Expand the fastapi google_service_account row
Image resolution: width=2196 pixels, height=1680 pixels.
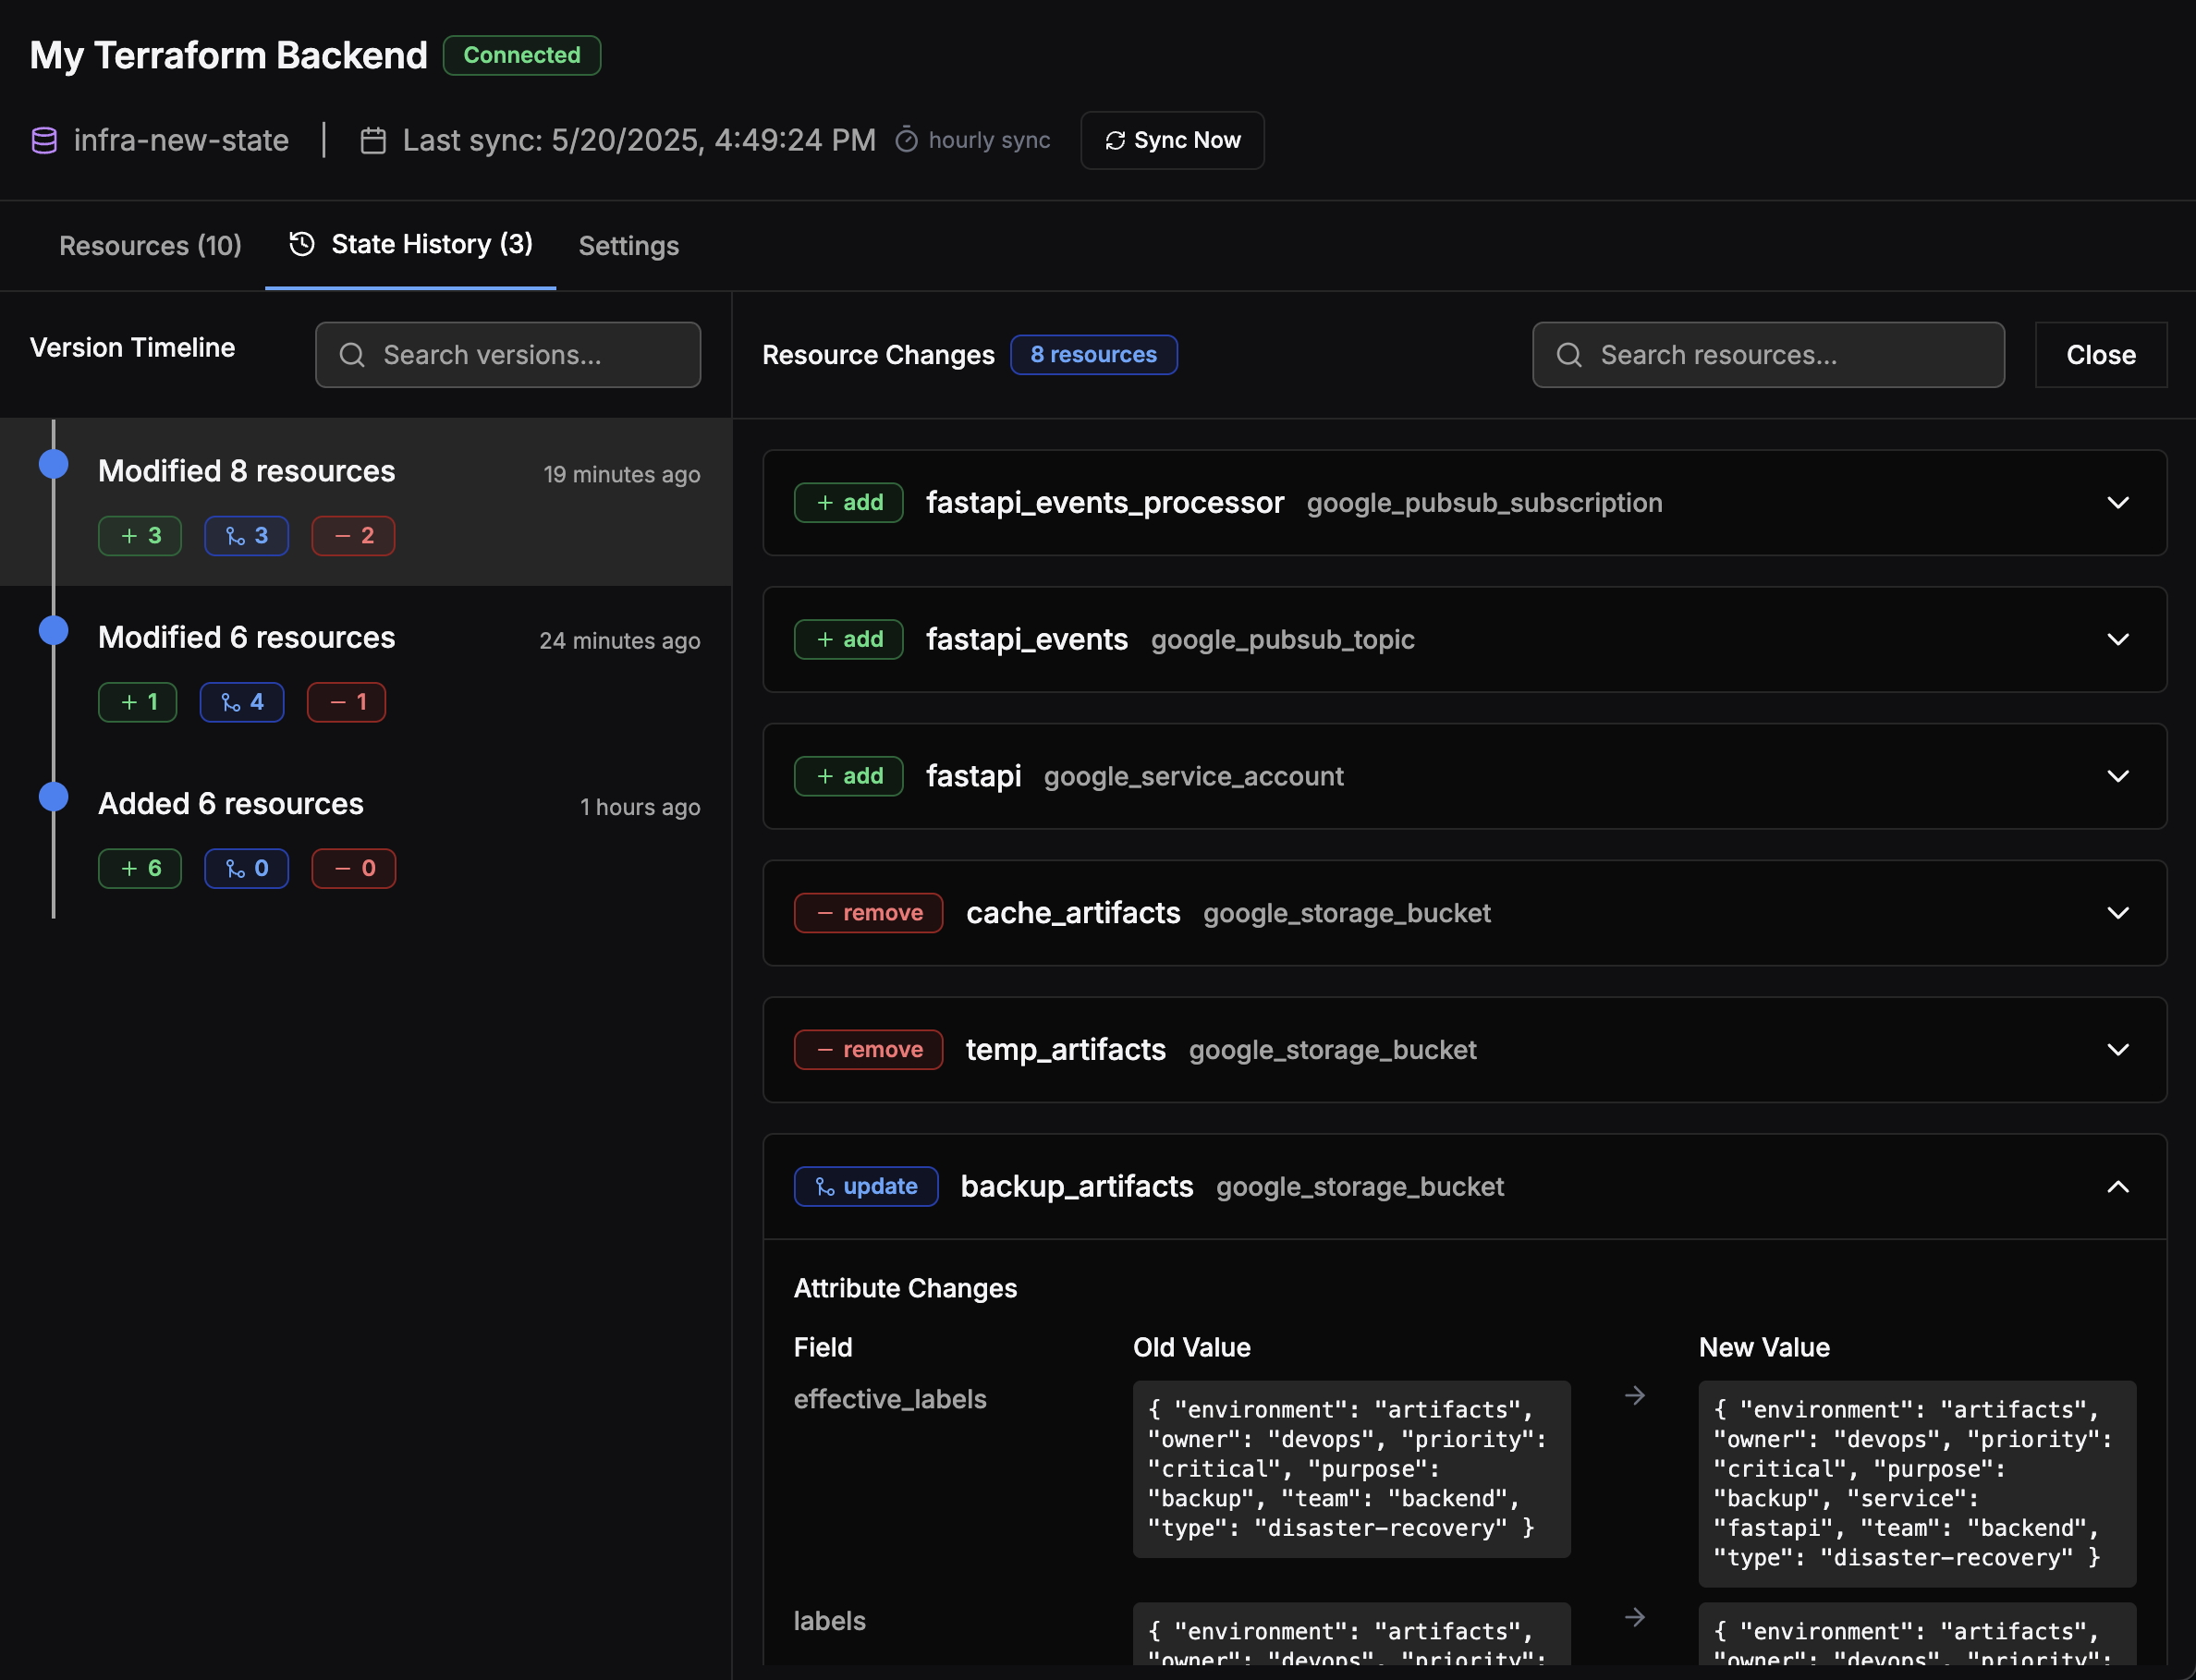click(x=2118, y=776)
